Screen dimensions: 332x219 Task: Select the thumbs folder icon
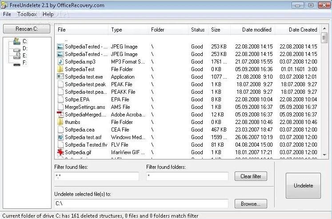pyautogui.click(x=60, y=122)
